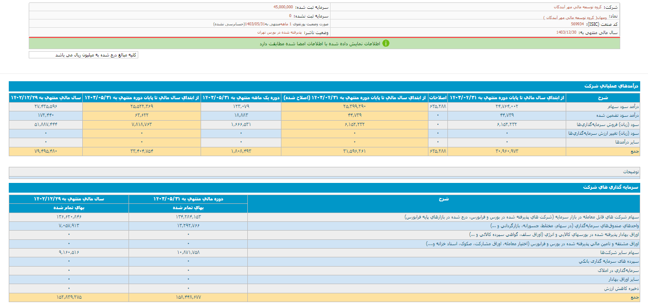Click the ISIC industry code 569934
648x306 pixels.
point(578,24)
